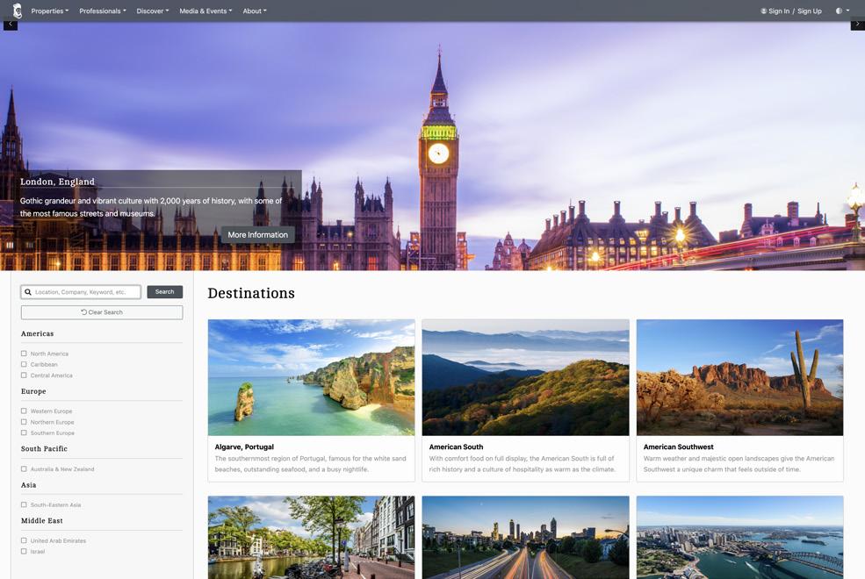Click the Destinations heading
865x579 pixels.
(x=251, y=293)
